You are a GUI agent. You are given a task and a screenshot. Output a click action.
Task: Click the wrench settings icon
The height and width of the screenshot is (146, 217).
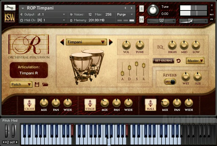tap(10, 7)
